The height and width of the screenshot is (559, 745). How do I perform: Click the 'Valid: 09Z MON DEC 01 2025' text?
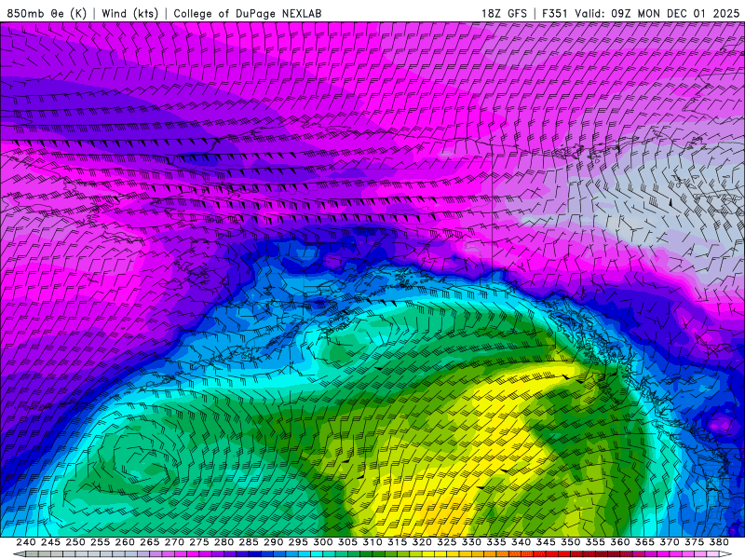[x=657, y=13]
